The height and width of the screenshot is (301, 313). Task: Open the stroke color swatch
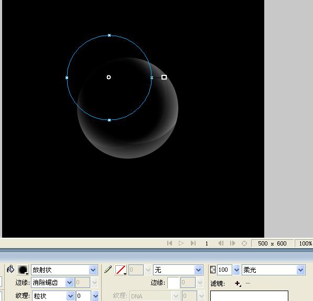click(x=121, y=270)
